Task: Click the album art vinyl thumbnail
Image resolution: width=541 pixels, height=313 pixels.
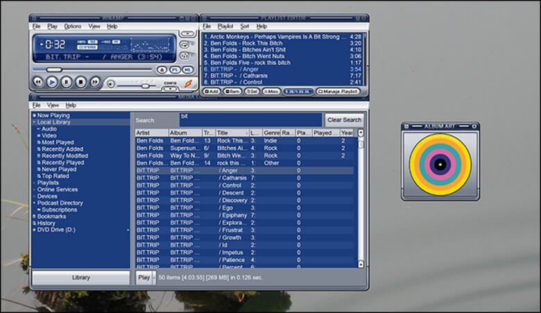Action: pos(440,164)
